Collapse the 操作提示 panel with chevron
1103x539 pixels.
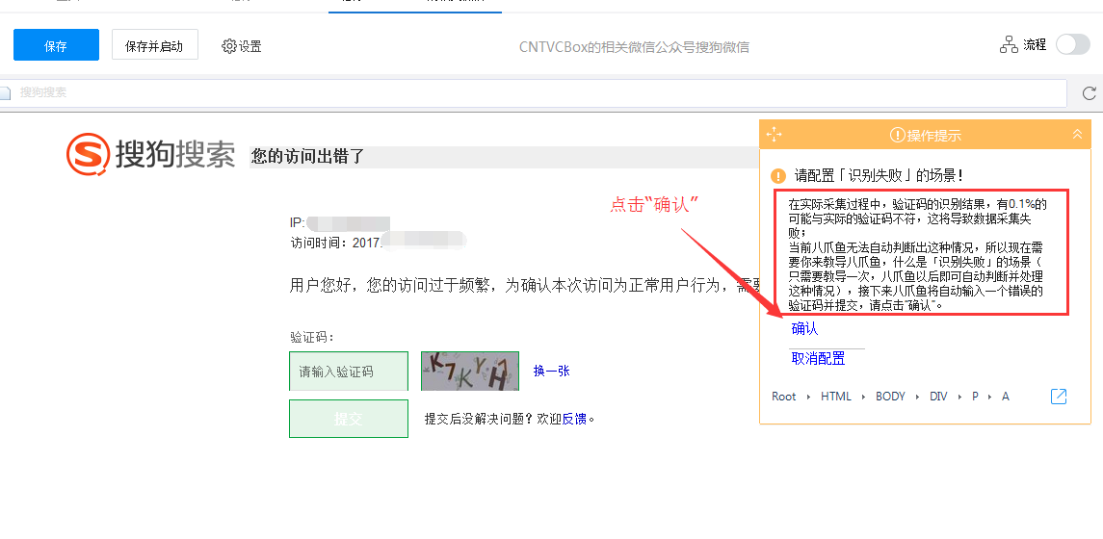(x=1077, y=134)
